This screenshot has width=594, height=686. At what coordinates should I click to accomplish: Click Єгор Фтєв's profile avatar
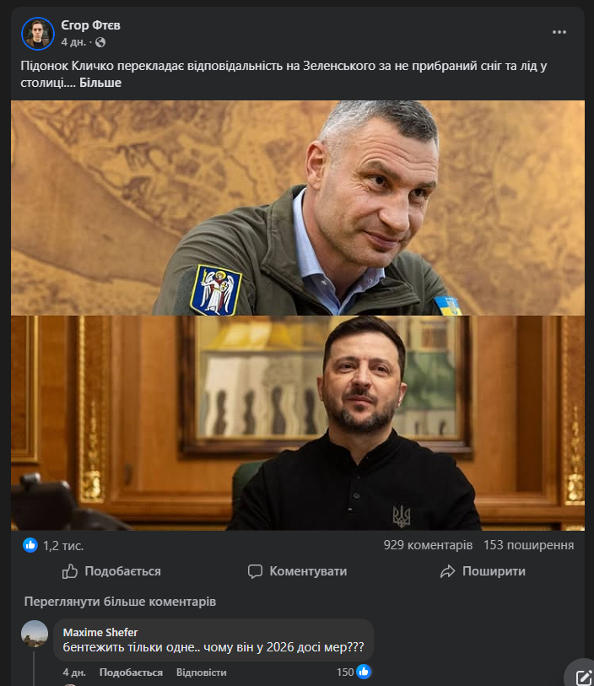click(38, 34)
